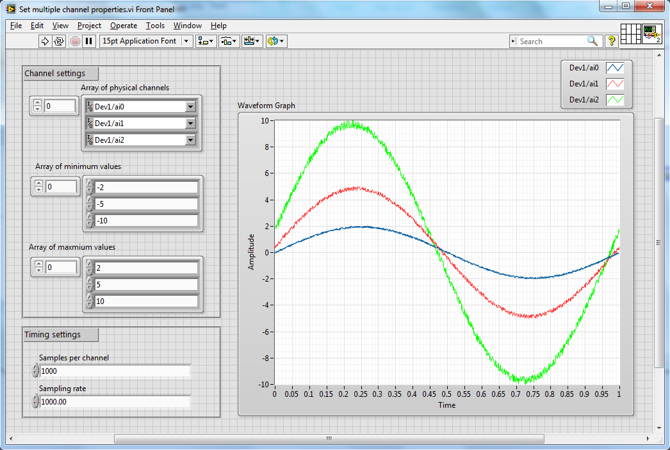The width and height of the screenshot is (670, 450).
Task: Open the Reorder tool menu
Action: click(276, 41)
